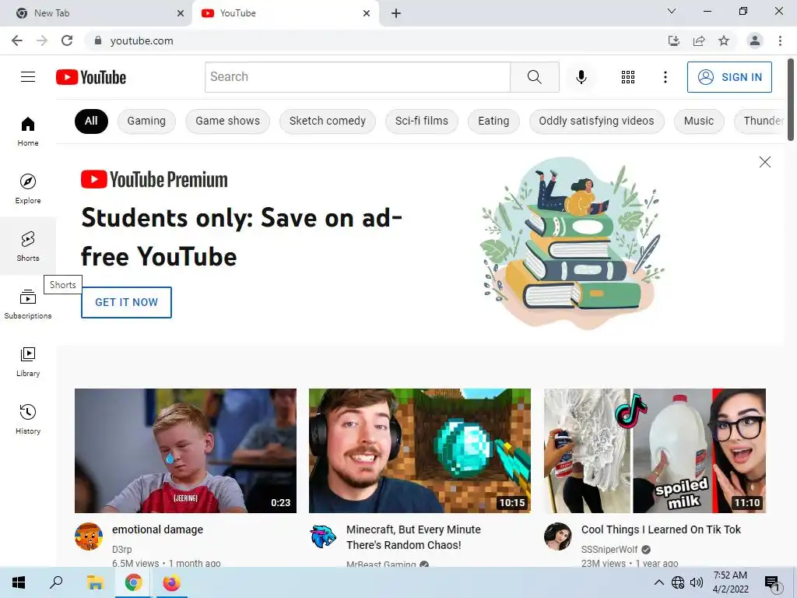Click Cool Things I Learned On Tik Tok title
The width and height of the screenshot is (797, 598).
(x=661, y=529)
